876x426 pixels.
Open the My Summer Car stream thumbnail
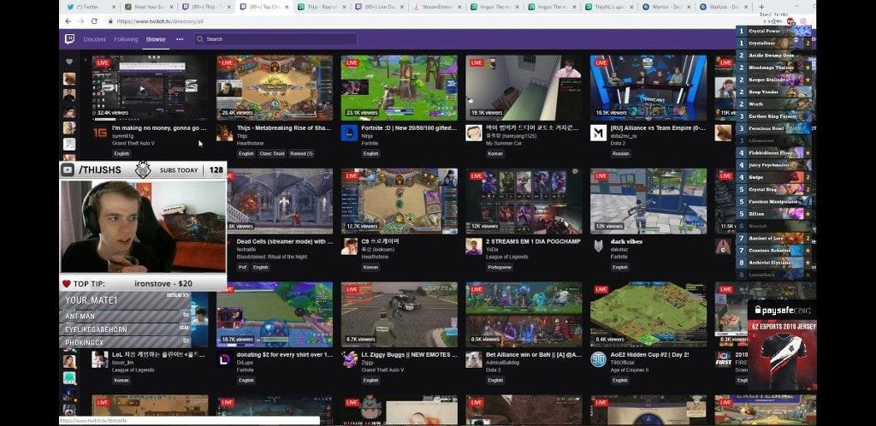pyautogui.click(x=524, y=87)
